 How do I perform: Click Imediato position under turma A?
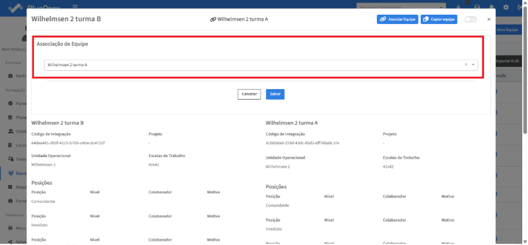point(274,229)
